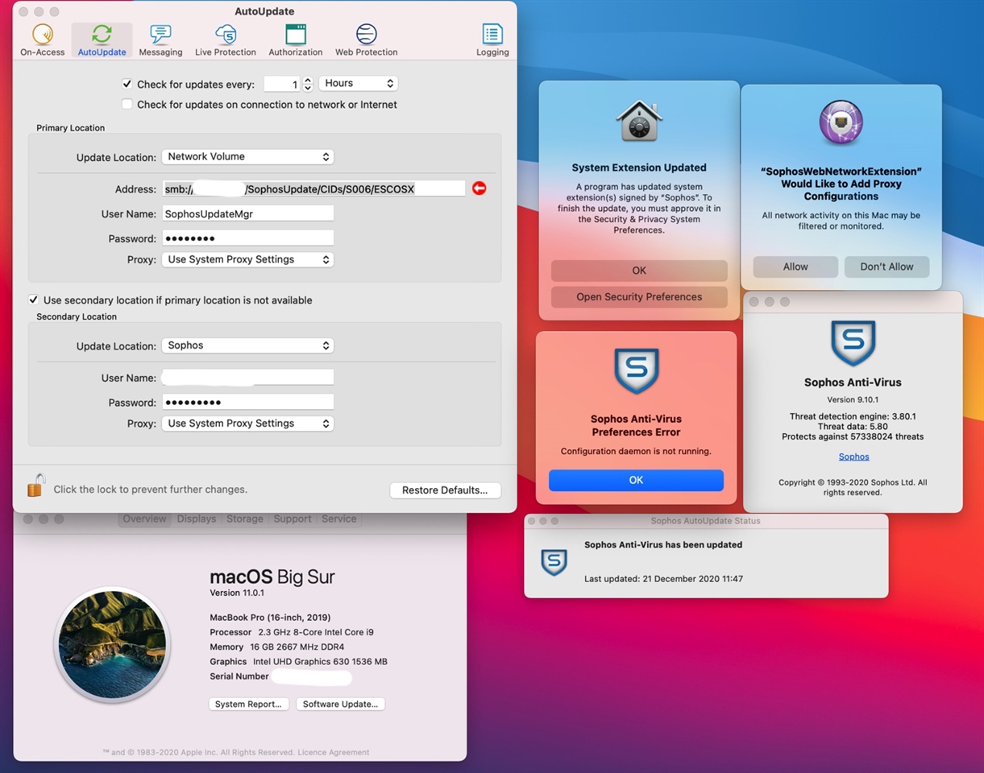984x773 pixels.
Task: Open secondary Update Location Sophos dropdown
Action: click(247, 345)
